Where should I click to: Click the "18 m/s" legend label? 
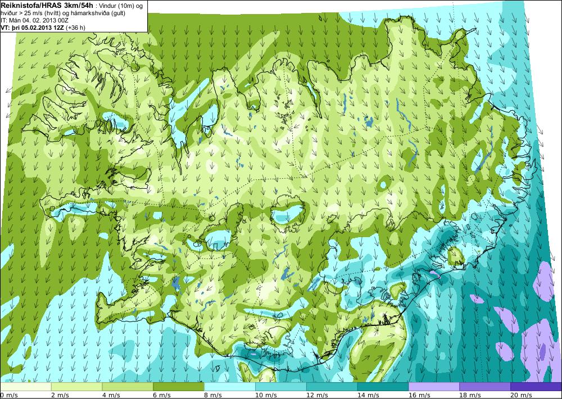tap(470, 395)
